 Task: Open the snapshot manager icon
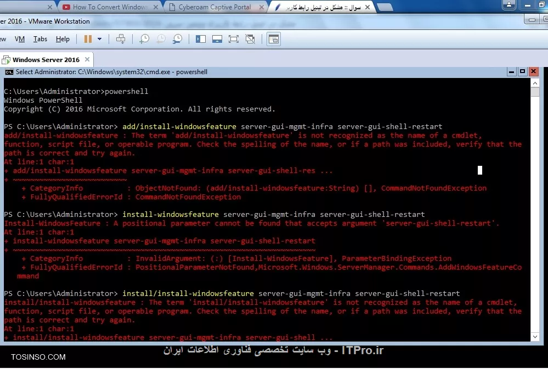click(178, 39)
